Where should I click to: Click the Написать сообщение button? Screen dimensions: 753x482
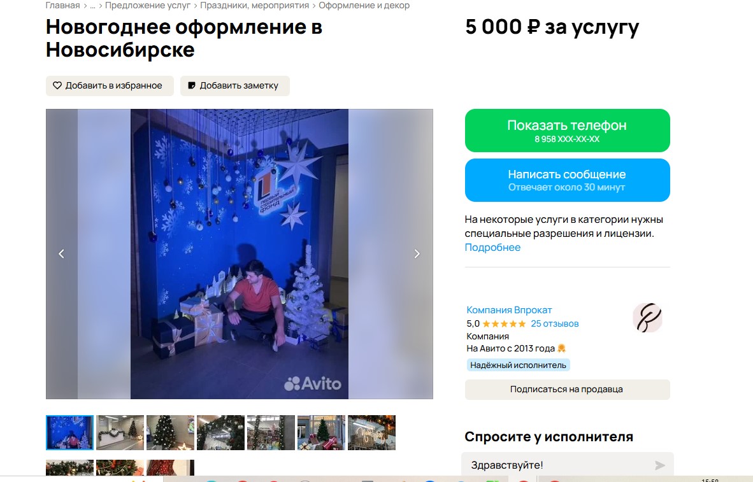[x=567, y=180]
